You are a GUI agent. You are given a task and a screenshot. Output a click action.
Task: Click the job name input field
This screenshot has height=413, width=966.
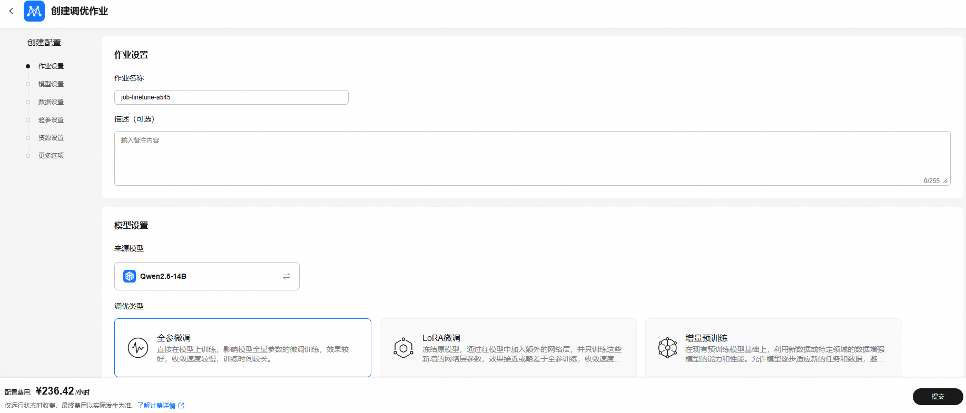[231, 97]
